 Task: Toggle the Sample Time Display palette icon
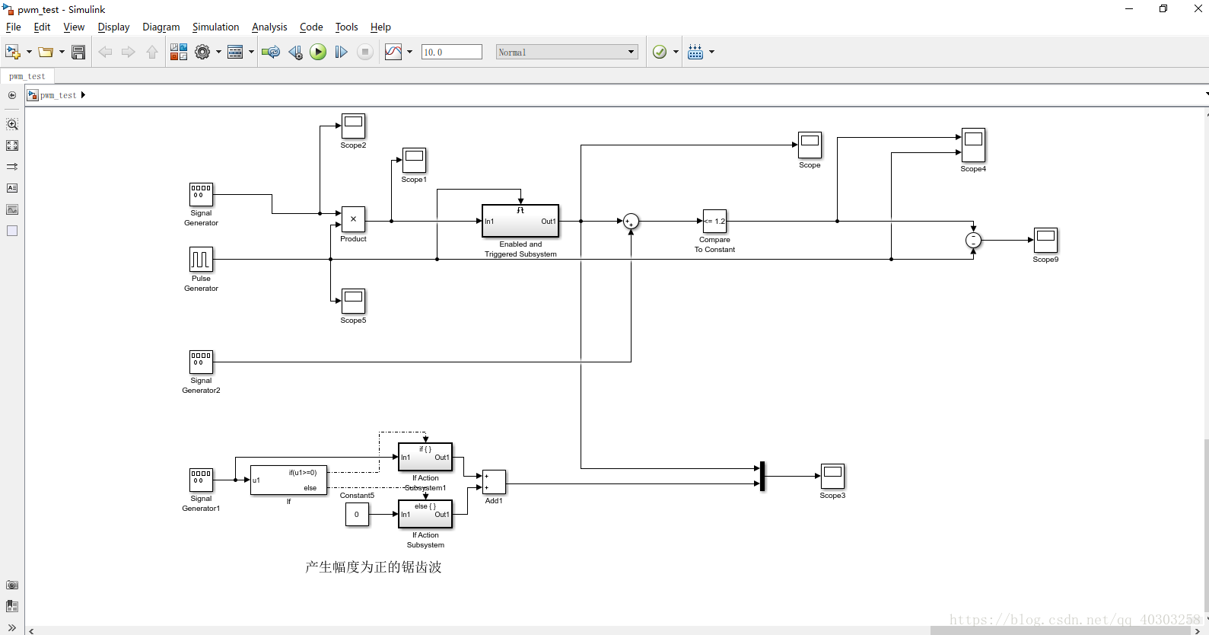pos(12,167)
